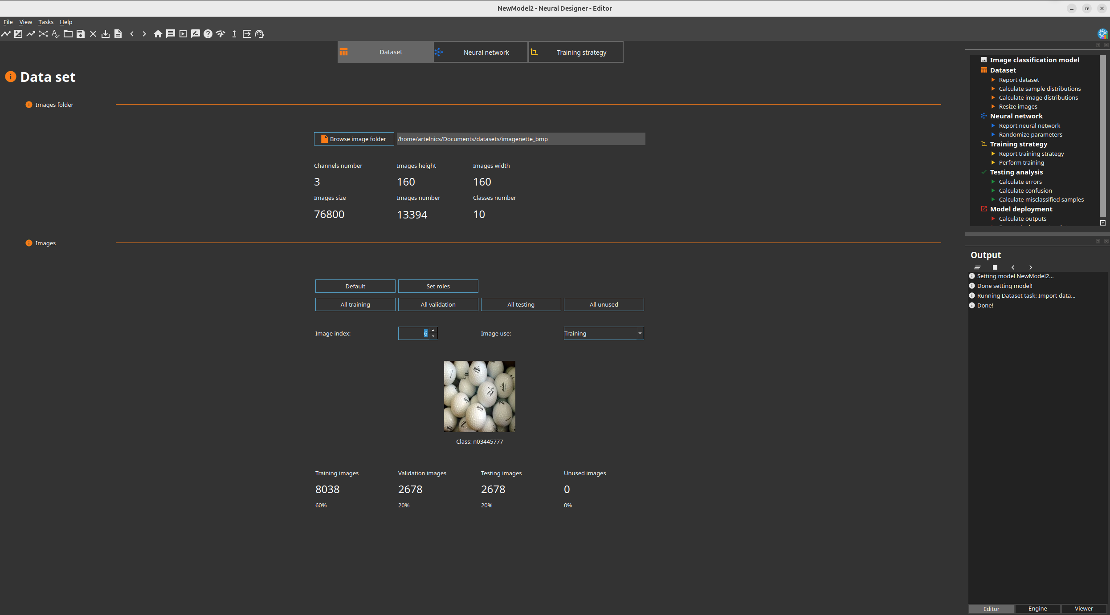Run Randomize parameters task
Screen dimensions: 1110x615
pos(1030,134)
